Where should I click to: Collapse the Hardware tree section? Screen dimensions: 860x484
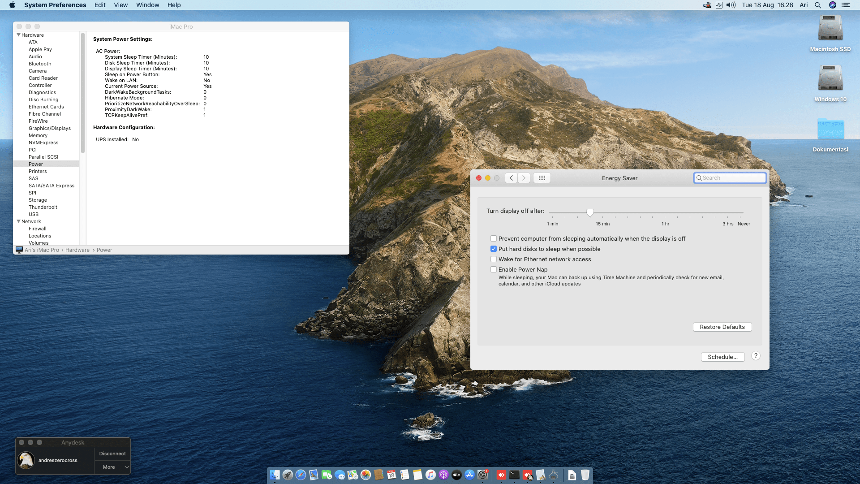pyautogui.click(x=19, y=35)
